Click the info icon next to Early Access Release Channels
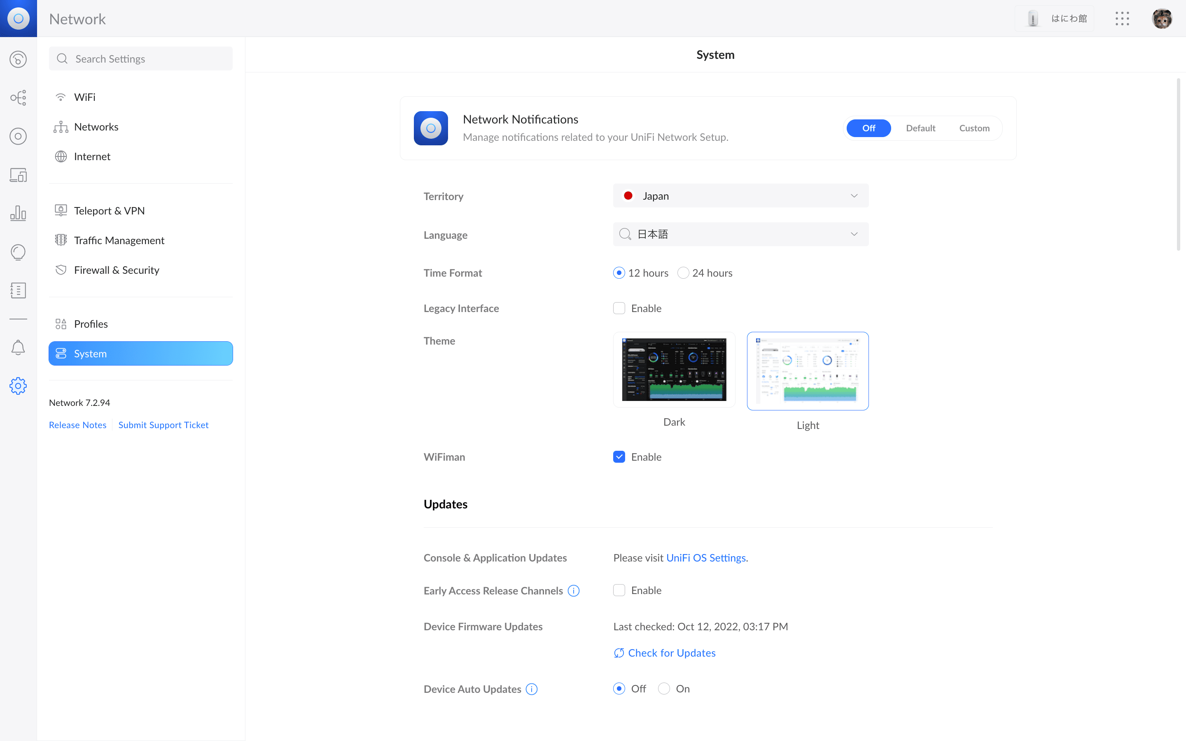This screenshot has width=1186, height=741. 573,591
